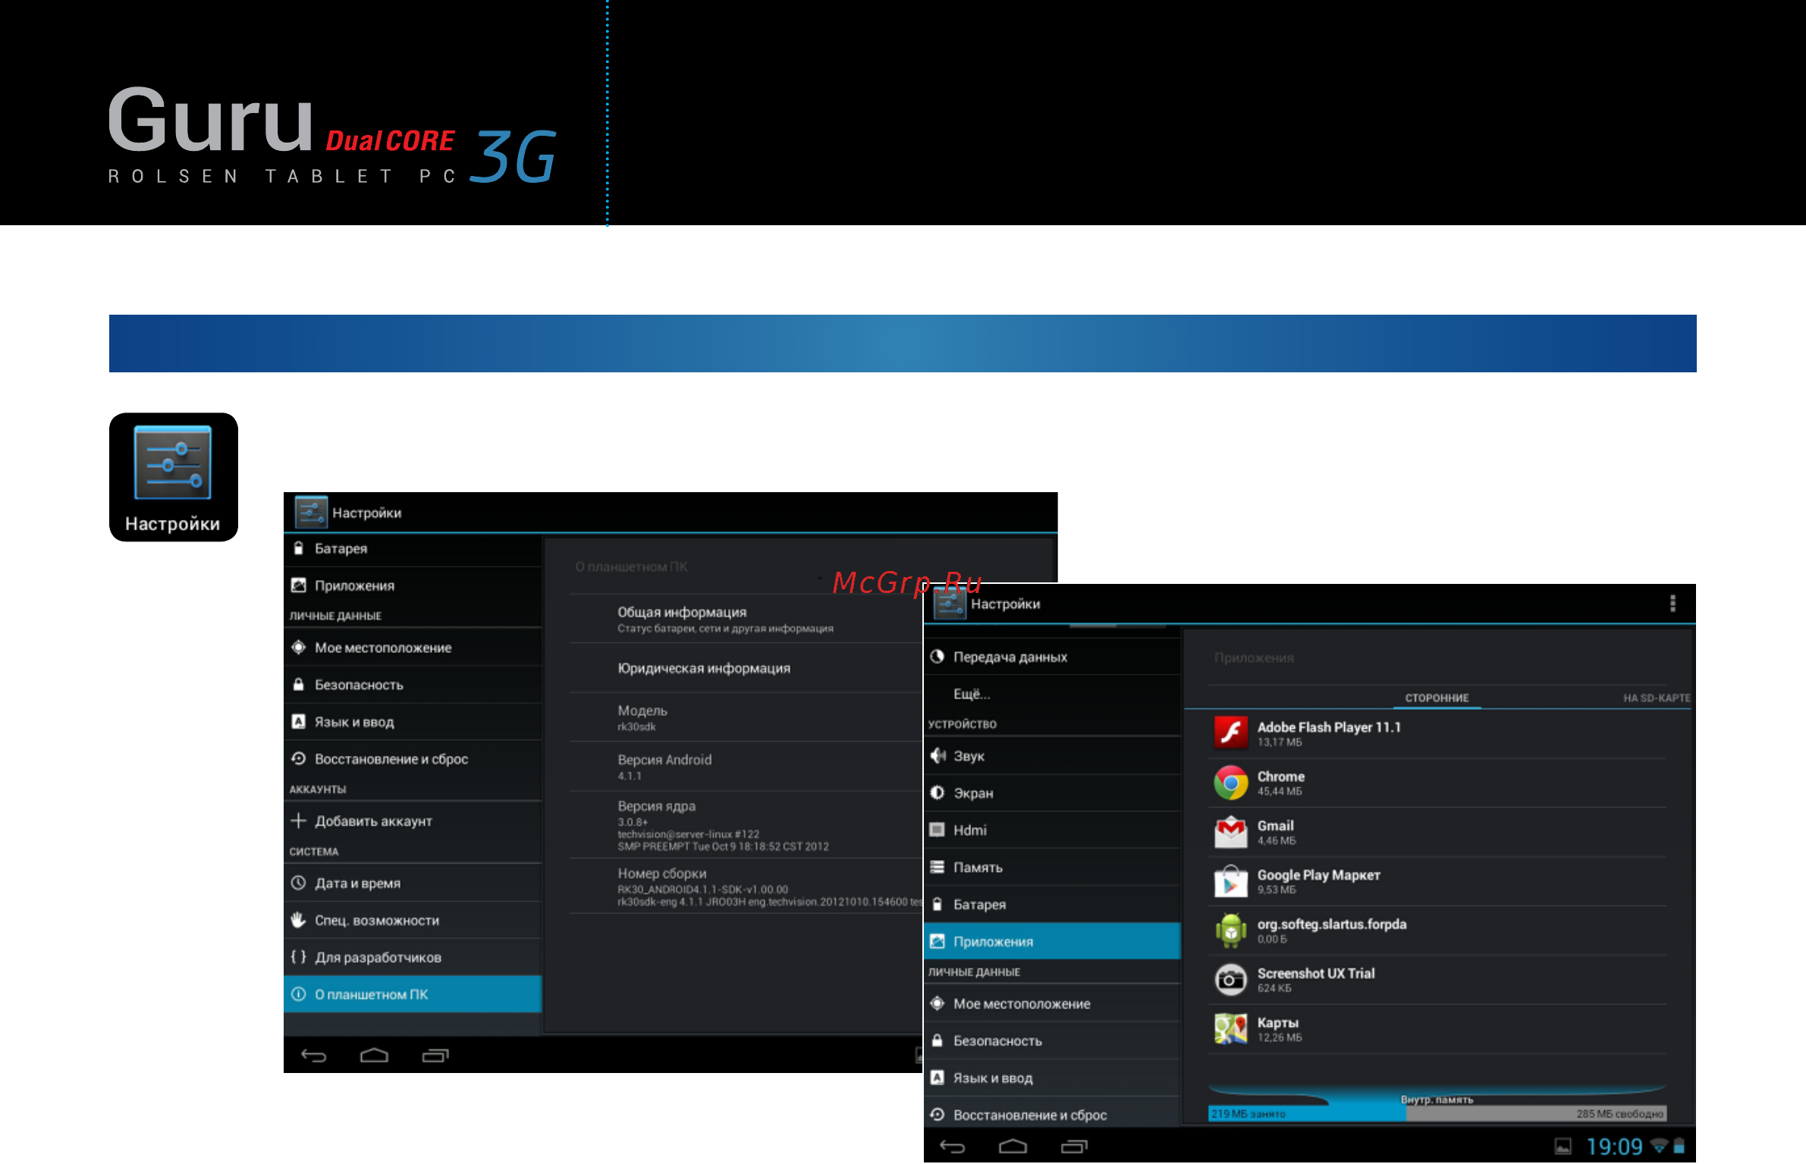Select Мое местоположение in left window
1806x1164 pixels.
[x=413, y=648]
